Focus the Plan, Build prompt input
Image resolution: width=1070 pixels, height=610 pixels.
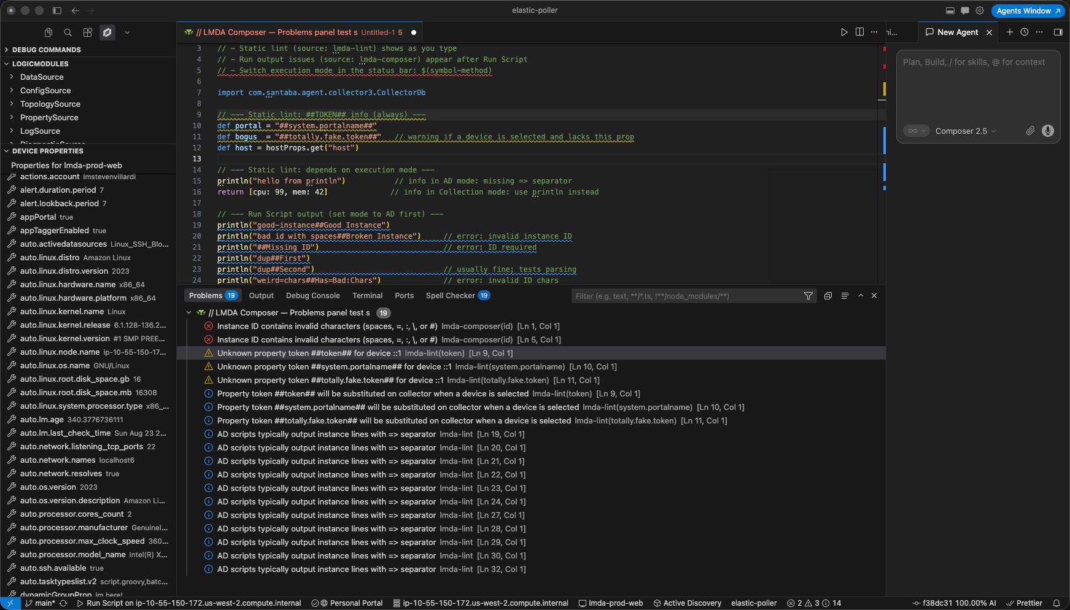pyautogui.click(x=978, y=87)
